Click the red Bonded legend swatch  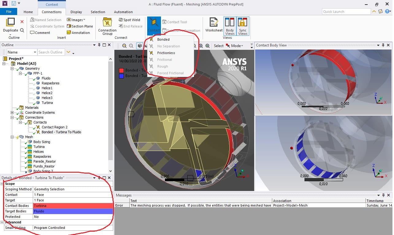[121, 70]
